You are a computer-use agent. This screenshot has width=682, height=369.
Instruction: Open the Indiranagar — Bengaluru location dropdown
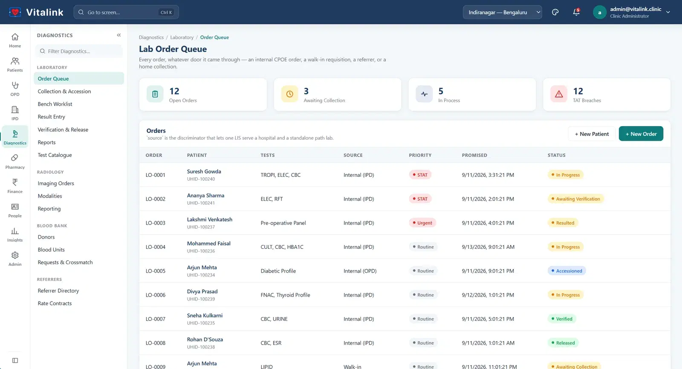point(503,12)
